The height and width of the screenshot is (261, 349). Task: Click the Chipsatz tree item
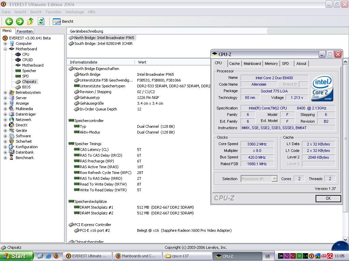coord(29,82)
